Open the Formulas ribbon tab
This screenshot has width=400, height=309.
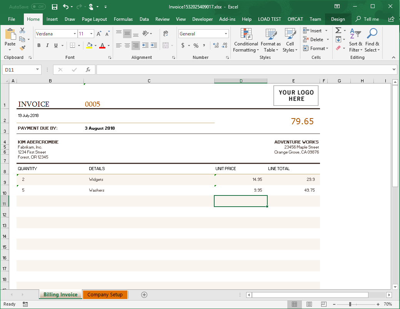tap(123, 19)
